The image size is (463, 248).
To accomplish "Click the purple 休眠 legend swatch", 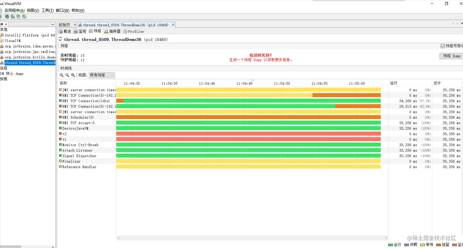I will click(407, 245).
